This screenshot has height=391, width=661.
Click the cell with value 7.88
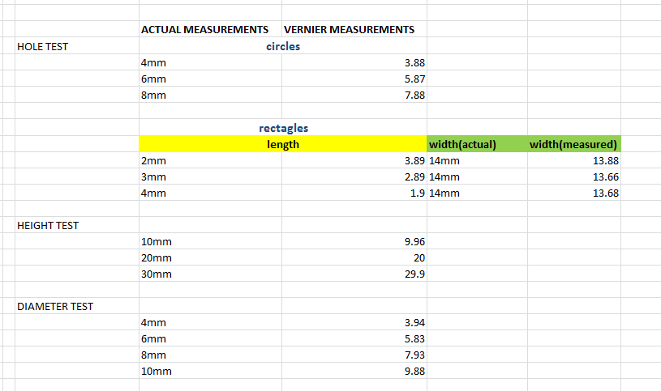(x=354, y=95)
